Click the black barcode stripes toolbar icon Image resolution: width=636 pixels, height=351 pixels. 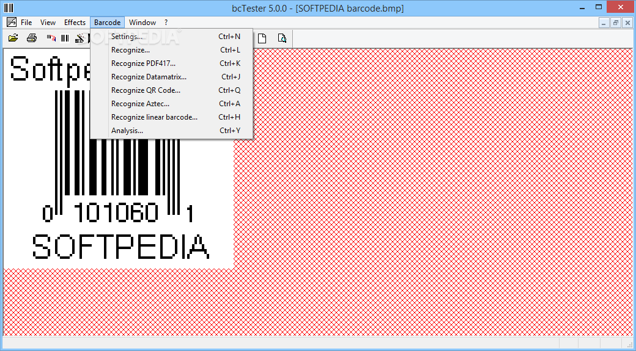(x=65, y=38)
